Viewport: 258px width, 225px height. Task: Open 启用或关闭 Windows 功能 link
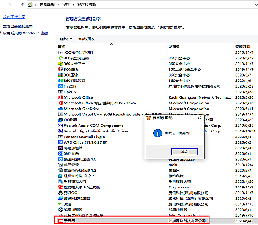[25, 33]
